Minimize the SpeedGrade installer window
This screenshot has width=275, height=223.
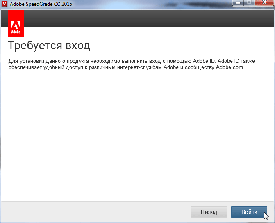tap(238, 2)
